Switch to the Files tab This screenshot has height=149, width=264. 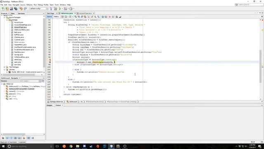[x=13, y=14]
